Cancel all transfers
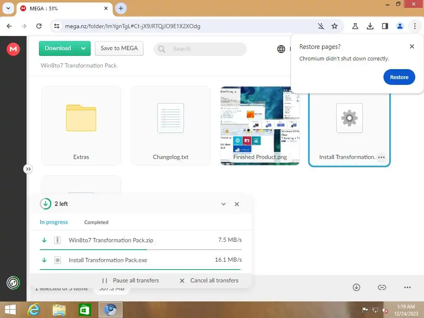The height and width of the screenshot is (318, 424). coord(209,281)
